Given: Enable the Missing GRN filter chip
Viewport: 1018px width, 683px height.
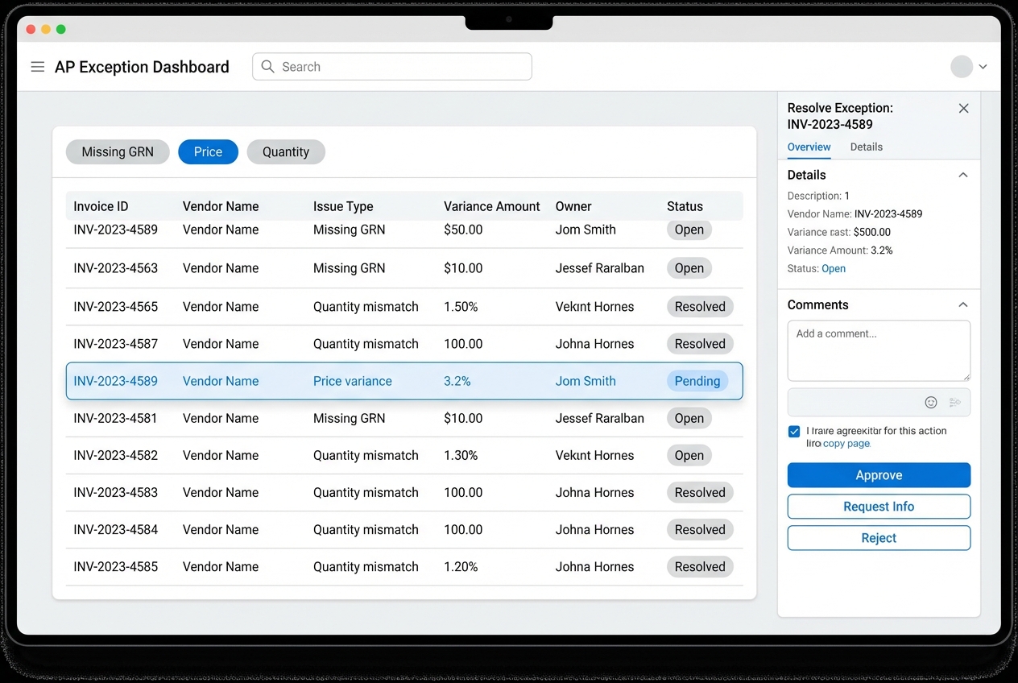Looking at the screenshot, I should click(118, 151).
